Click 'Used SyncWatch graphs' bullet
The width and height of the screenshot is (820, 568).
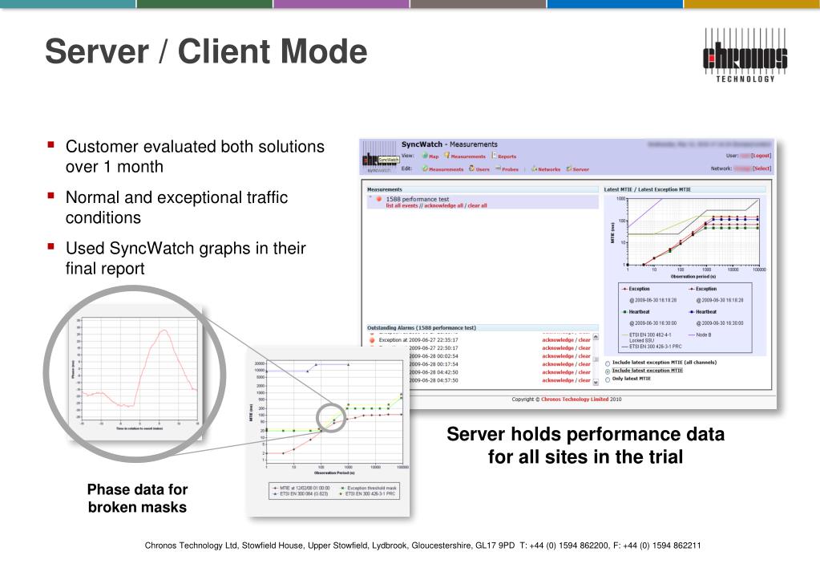[x=185, y=258]
